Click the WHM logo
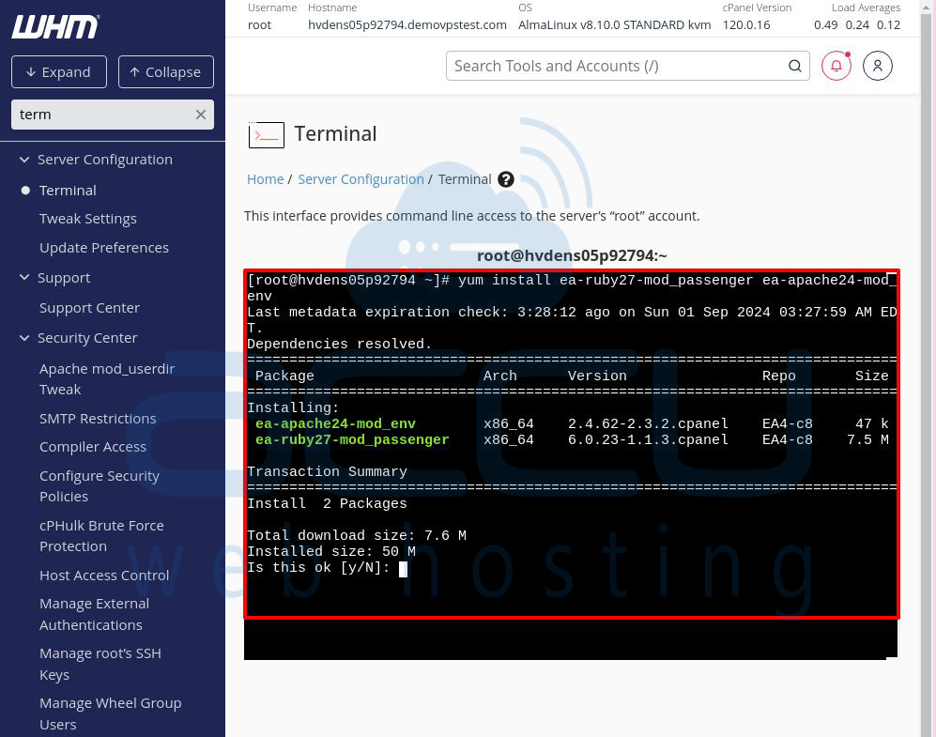 (55, 27)
